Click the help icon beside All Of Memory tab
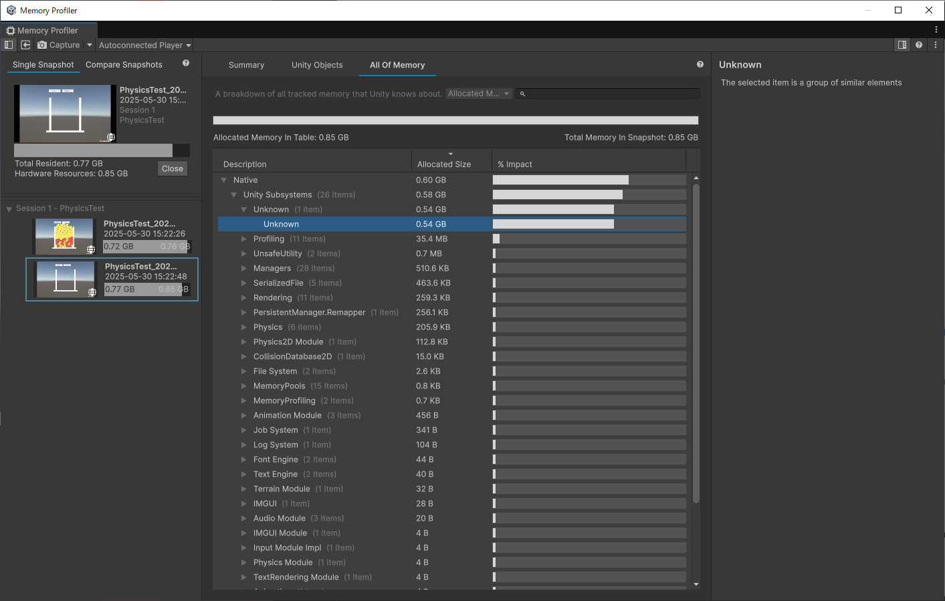 click(700, 64)
